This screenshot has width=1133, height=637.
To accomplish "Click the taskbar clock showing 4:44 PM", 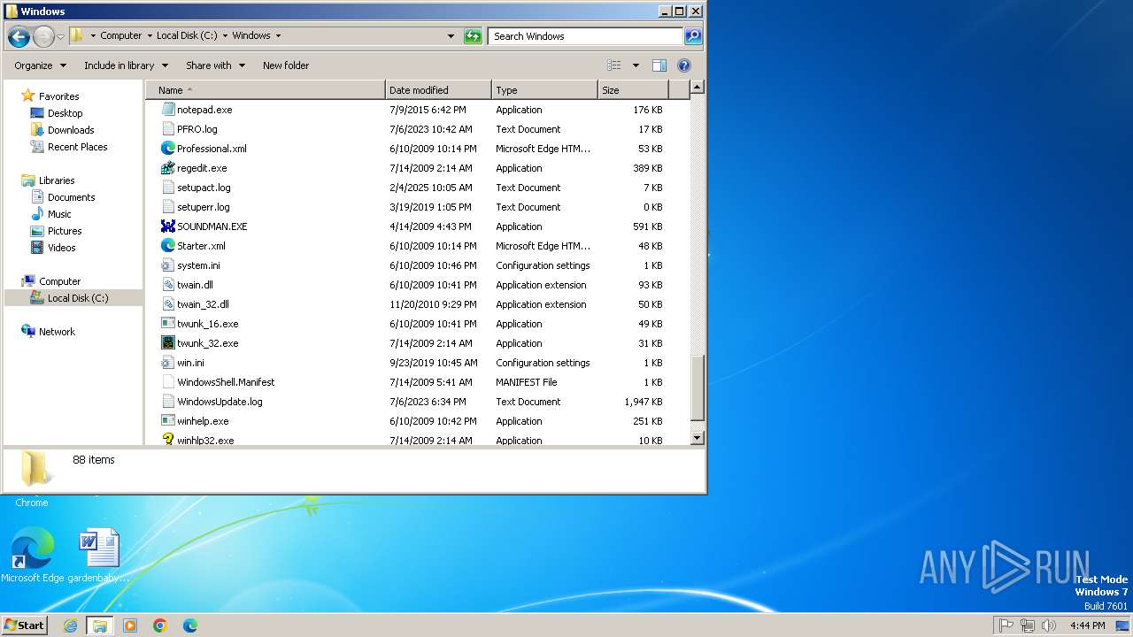I will point(1087,625).
